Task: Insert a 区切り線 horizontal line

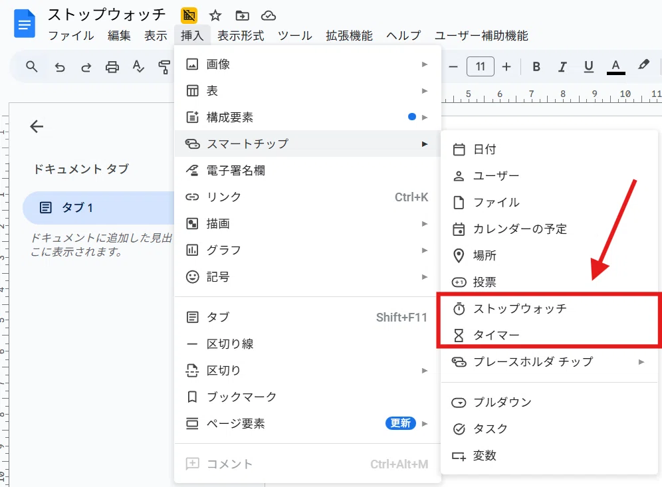Action: [x=307, y=344]
